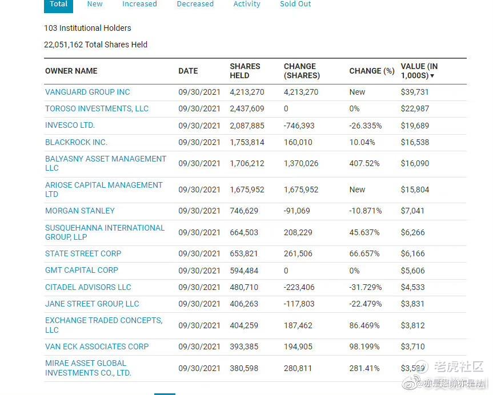Click MIRAE ASSET GLOBAL INVESTMENTS CO., LTD. link
This screenshot has height=395, width=493.
pyautogui.click(x=88, y=368)
